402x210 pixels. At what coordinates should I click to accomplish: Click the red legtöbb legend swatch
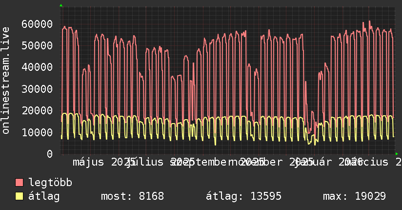click(x=20, y=183)
